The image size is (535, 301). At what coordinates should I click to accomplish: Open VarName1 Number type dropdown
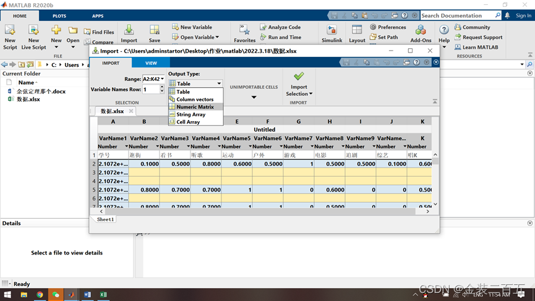pos(127,146)
